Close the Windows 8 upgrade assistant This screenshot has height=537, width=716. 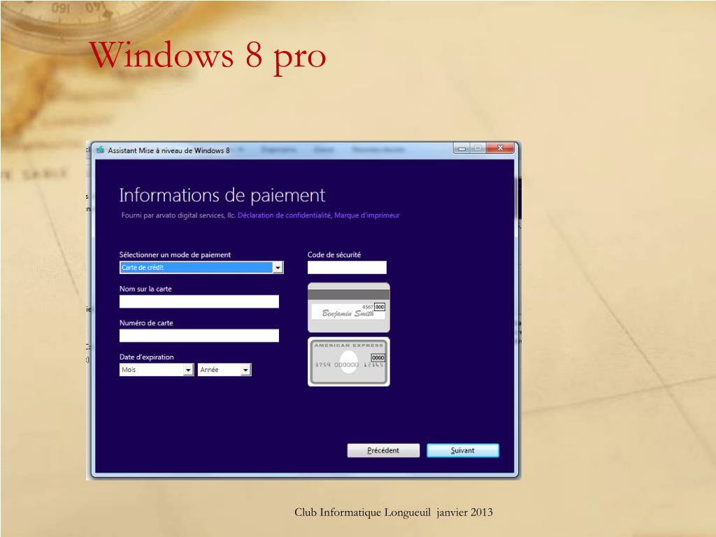click(500, 148)
